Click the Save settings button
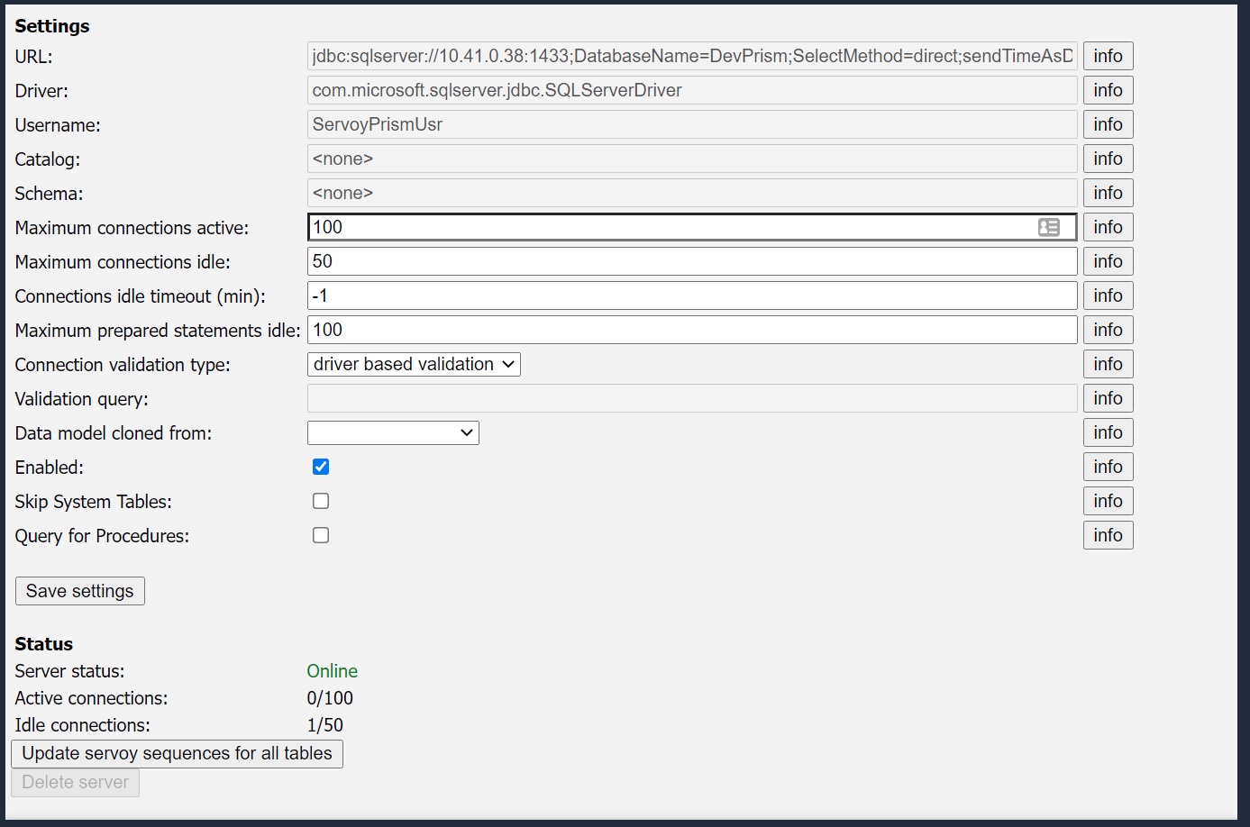 [80, 591]
